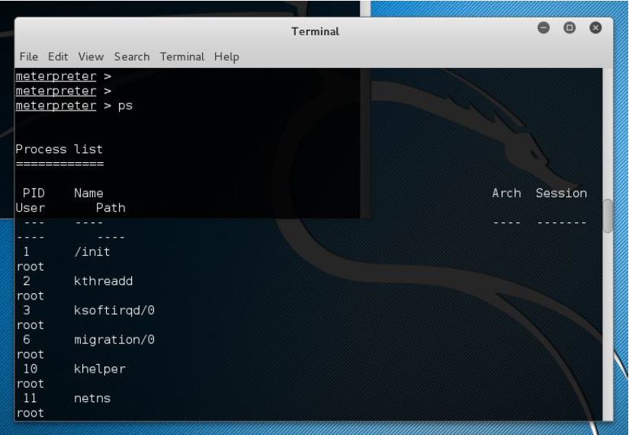Click the 'User' column header
The height and width of the screenshot is (435, 629).
tap(30, 208)
